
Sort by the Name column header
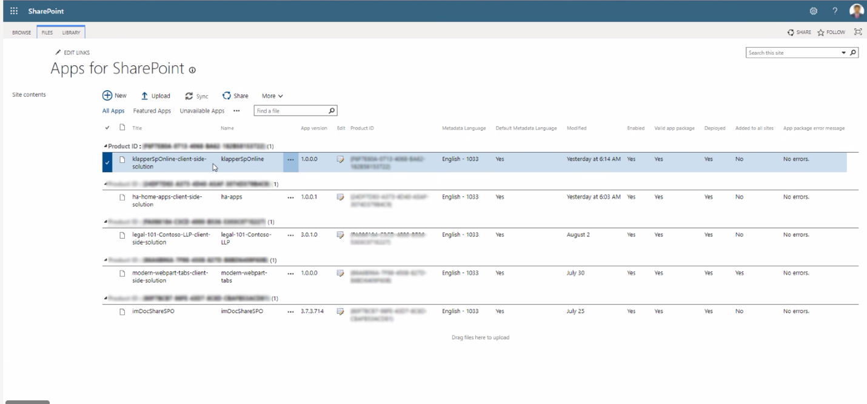click(227, 128)
